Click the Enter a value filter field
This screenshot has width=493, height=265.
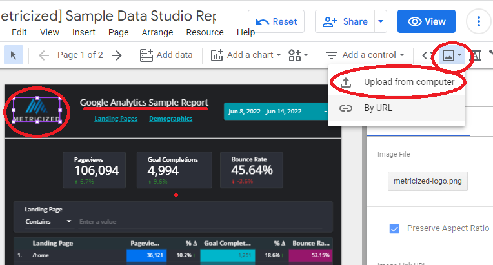pos(200,222)
